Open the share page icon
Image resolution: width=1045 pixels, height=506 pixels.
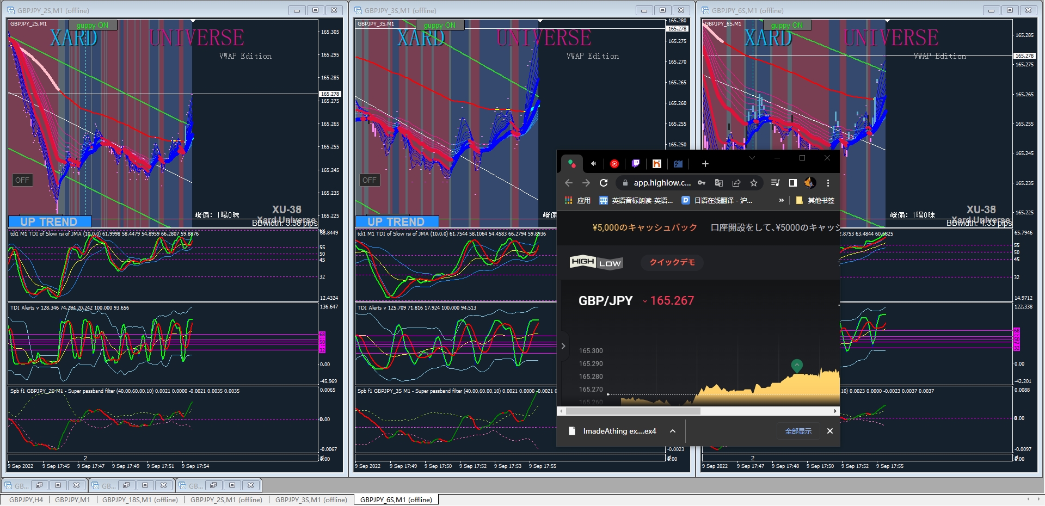click(736, 183)
